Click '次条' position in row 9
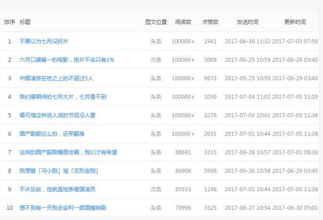This screenshot has height=220, width=323. 156,189
